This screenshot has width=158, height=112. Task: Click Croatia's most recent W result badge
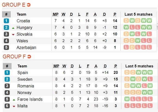pyautogui.click(x=149, y=21)
